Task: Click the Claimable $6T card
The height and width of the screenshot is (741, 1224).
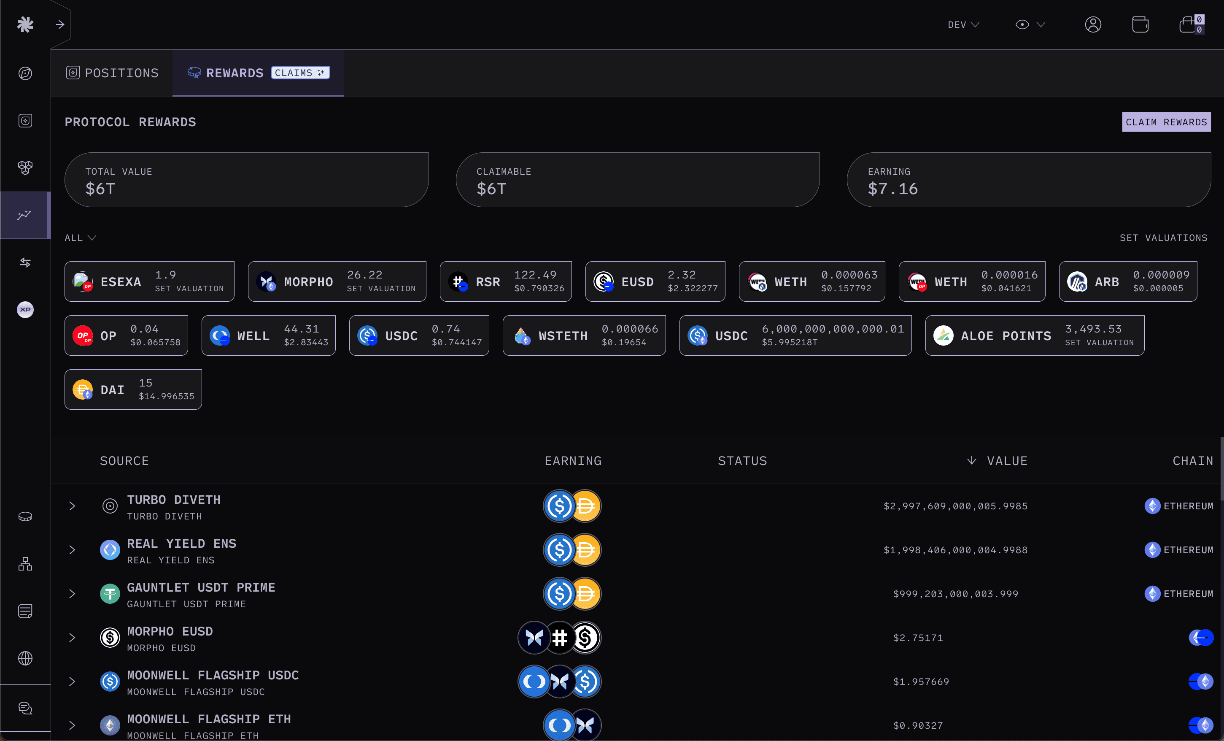Action: 638,180
